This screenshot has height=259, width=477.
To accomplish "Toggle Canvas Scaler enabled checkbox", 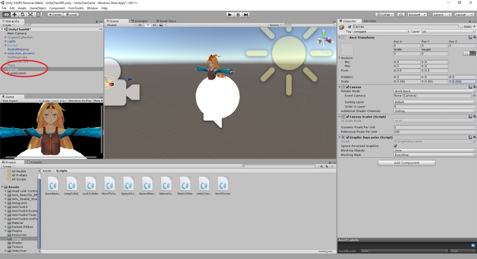I will point(348,116).
